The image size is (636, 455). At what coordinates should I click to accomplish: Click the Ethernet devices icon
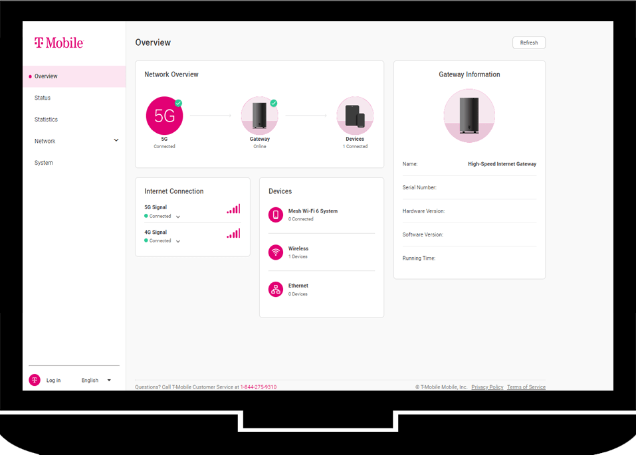coord(276,289)
